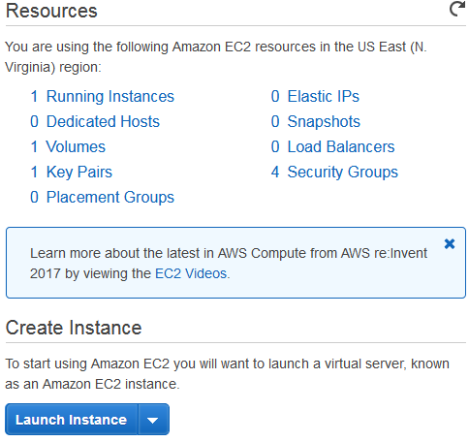Follow the EC2 Videos link
The height and width of the screenshot is (442, 469).
click(191, 273)
